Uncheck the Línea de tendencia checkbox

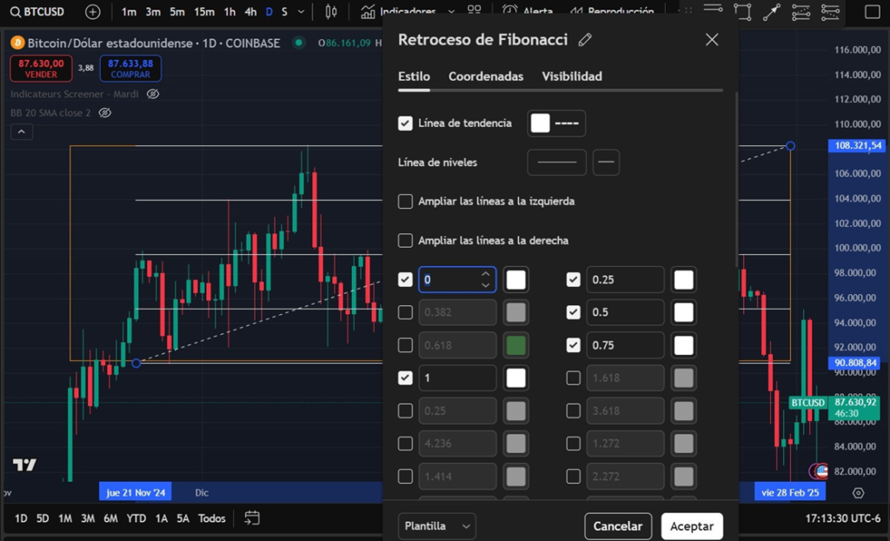tap(405, 124)
